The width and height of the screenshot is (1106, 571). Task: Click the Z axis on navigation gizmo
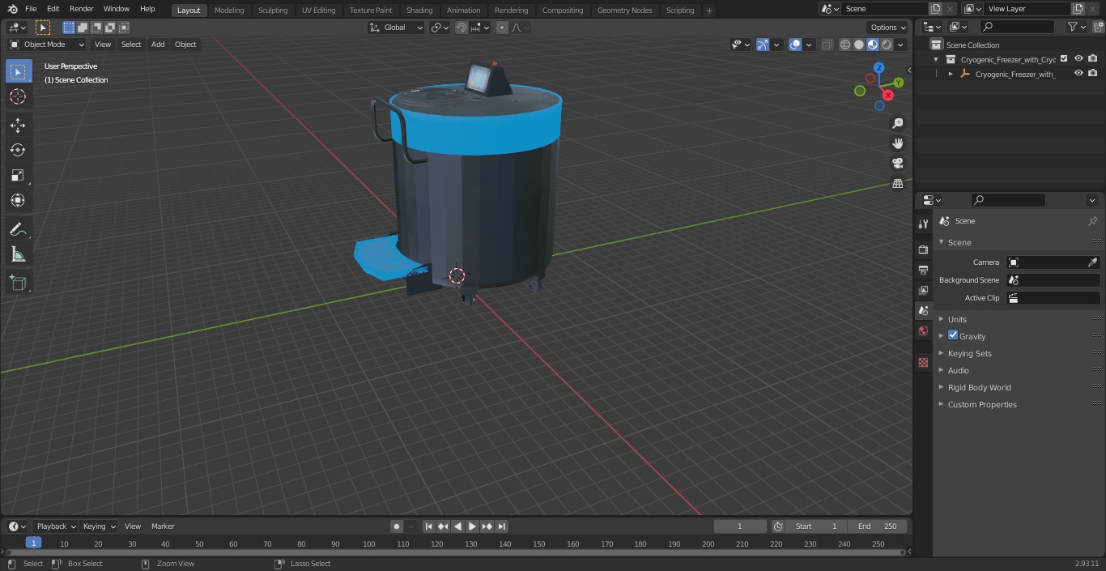(x=879, y=68)
